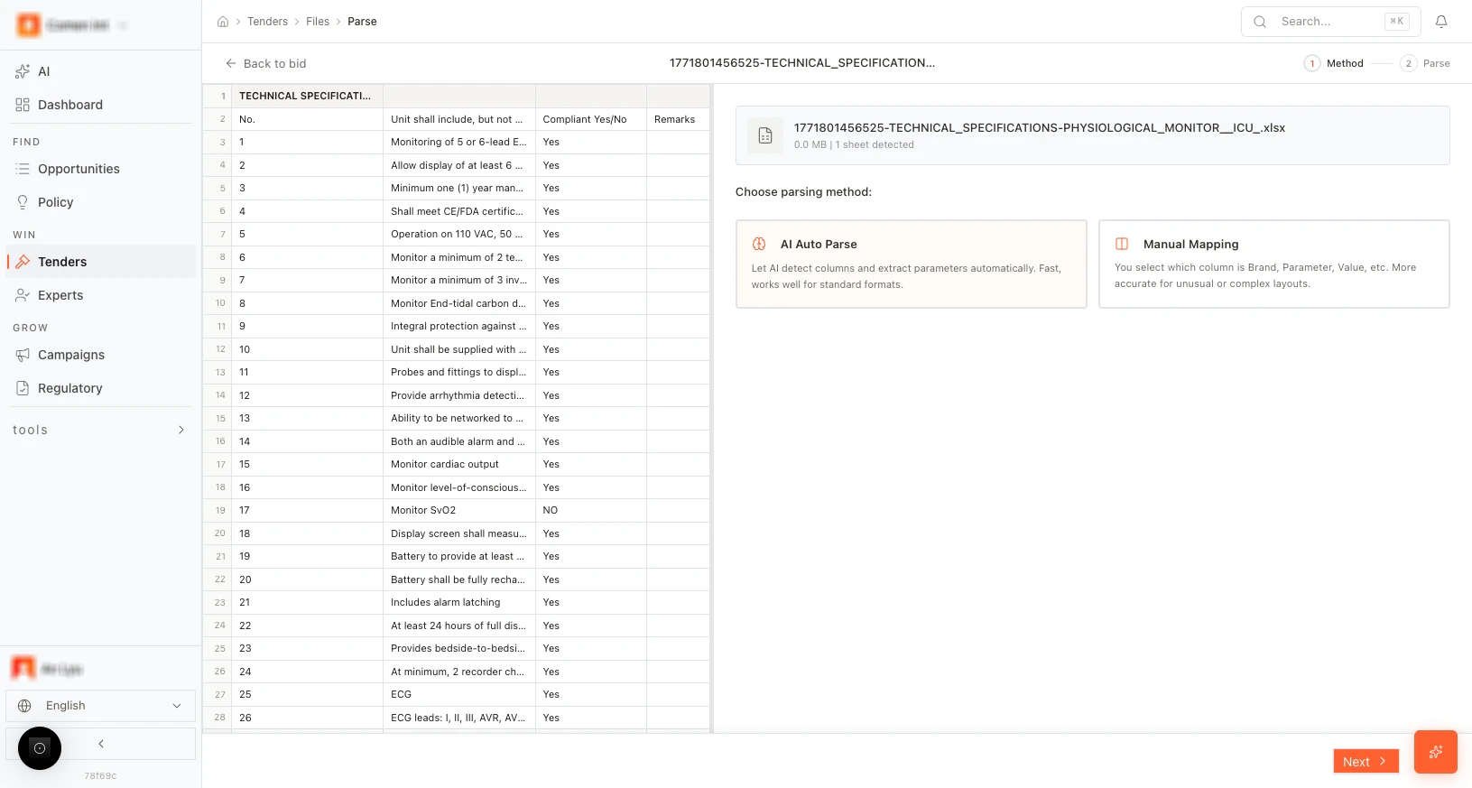Click the Includes alarm latching cell
The width and height of the screenshot is (1472, 788).
pyautogui.click(x=459, y=602)
